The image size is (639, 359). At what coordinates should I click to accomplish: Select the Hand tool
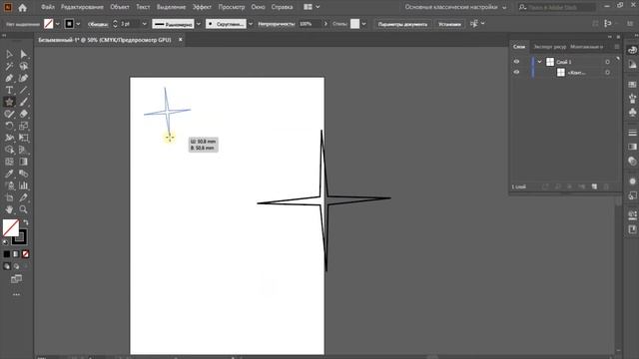[x=9, y=209]
